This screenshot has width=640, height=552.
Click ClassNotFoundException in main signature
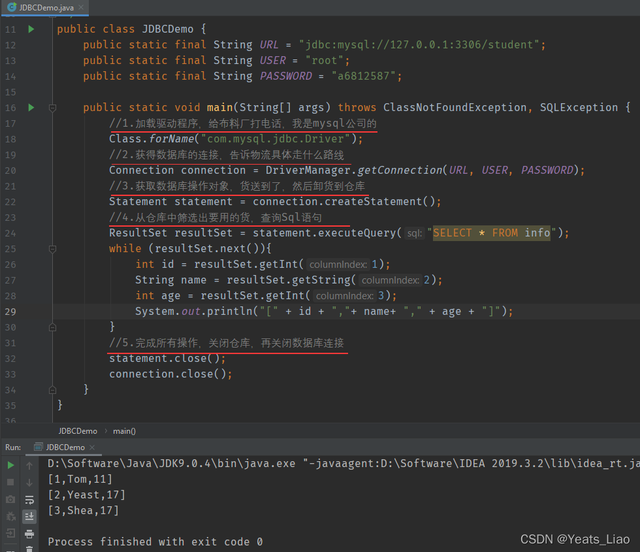(455, 107)
